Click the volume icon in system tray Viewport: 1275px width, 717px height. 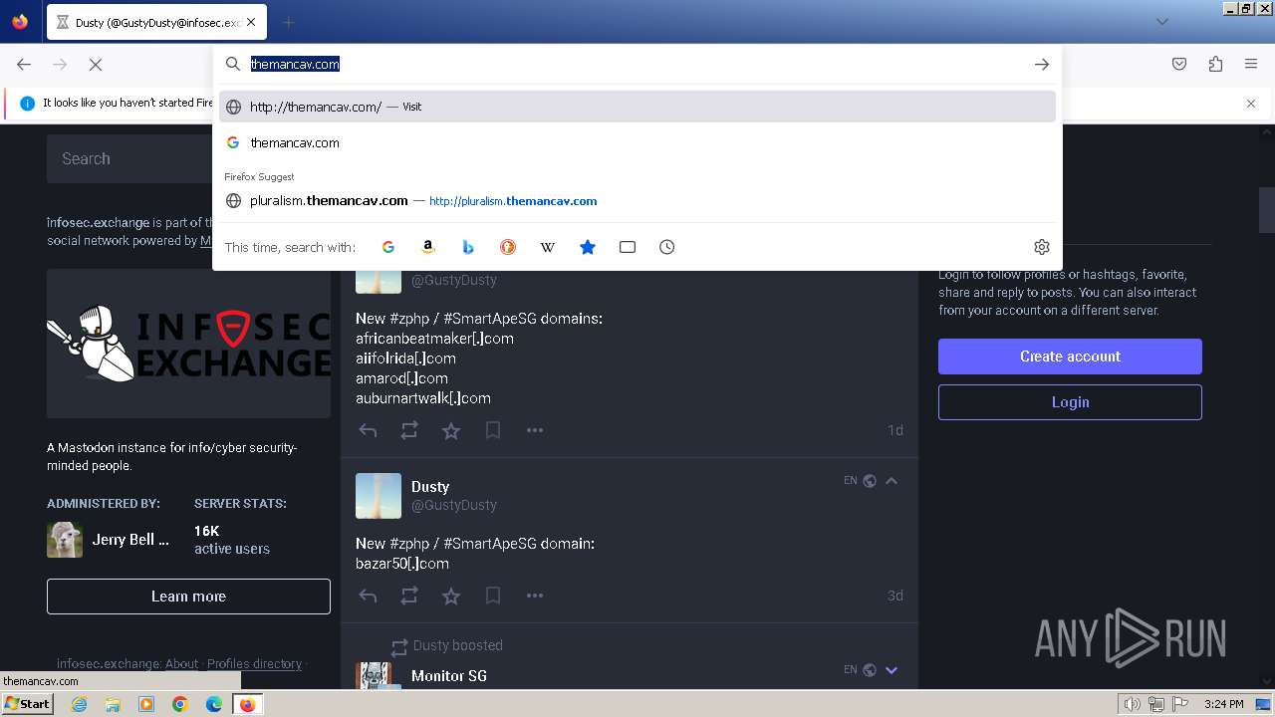[1132, 704]
